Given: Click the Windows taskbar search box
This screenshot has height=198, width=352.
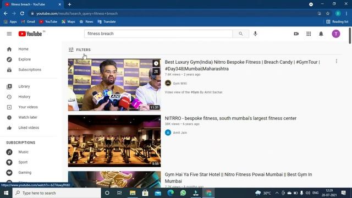Looking at the screenshot, I should (x=57, y=193).
